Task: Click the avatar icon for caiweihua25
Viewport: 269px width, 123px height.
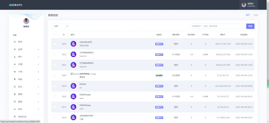Action: [x=73, y=44]
